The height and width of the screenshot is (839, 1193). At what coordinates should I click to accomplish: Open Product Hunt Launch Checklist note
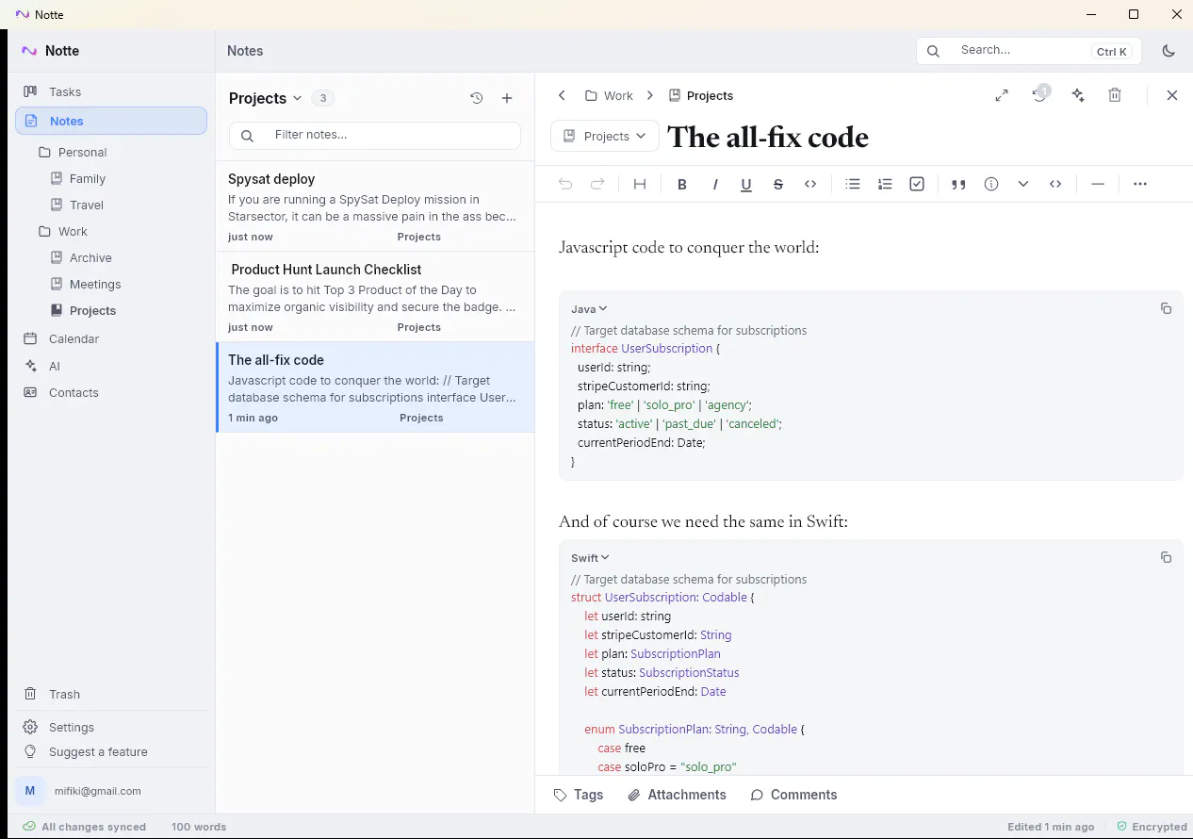point(375,297)
